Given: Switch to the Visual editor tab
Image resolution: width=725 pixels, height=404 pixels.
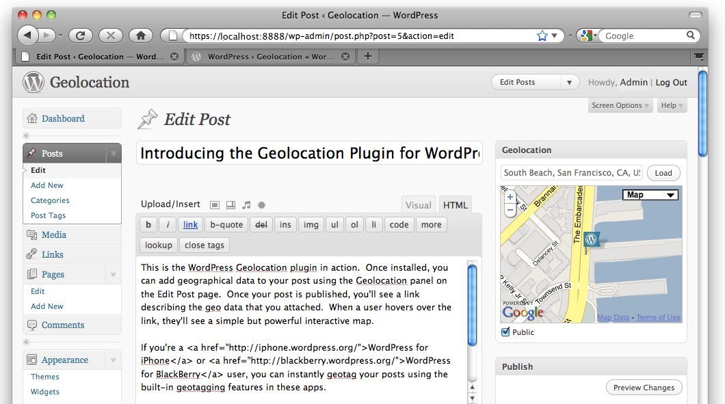Looking at the screenshot, I should (x=419, y=205).
